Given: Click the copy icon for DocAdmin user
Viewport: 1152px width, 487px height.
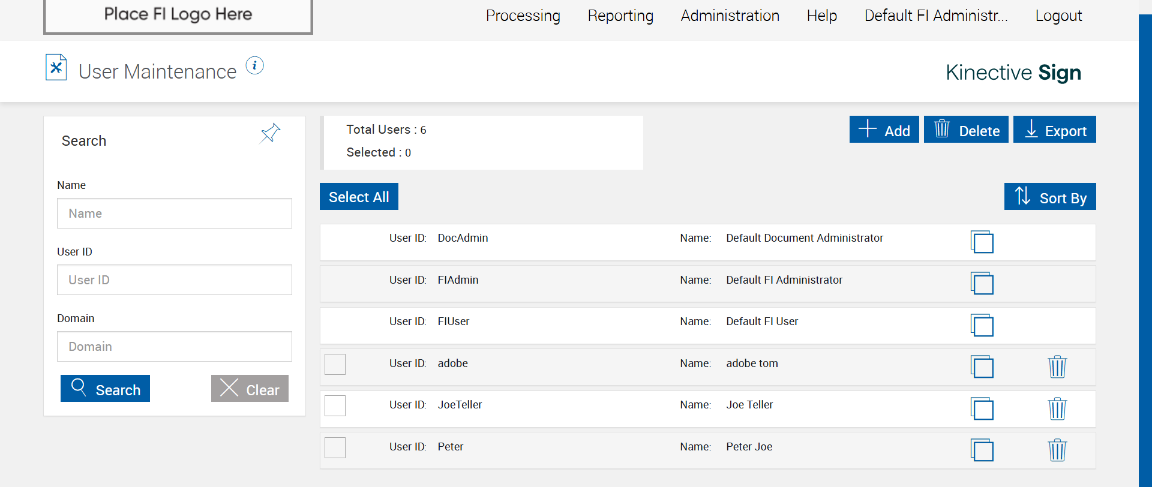Looking at the screenshot, I should point(982,242).
